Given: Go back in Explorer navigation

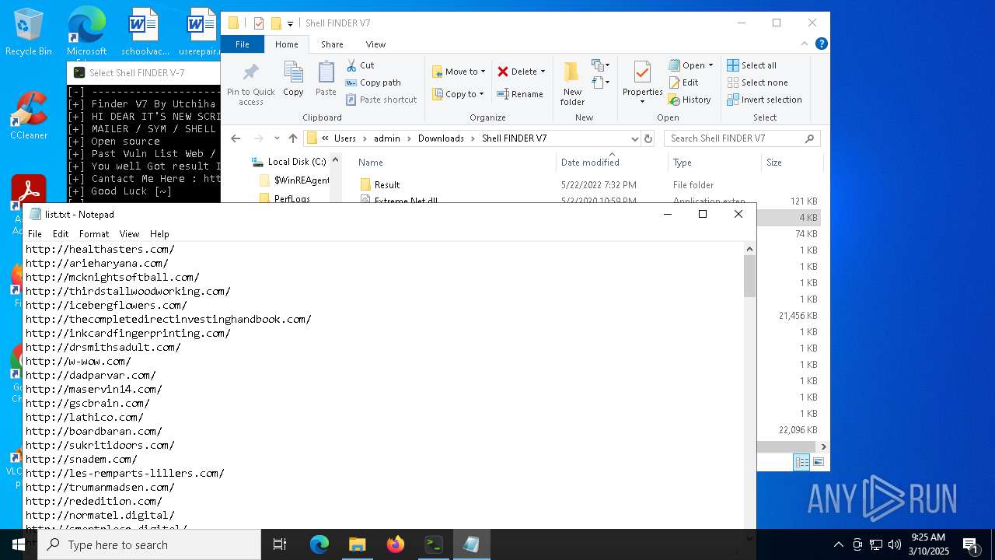Looking at the screenshot, I should [236, 138].
